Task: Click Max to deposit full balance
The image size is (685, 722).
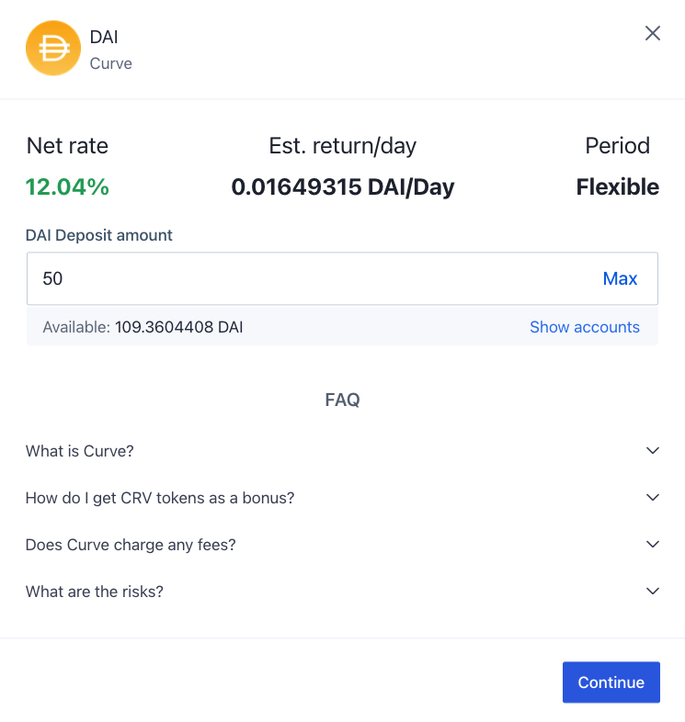Action: 620,278
